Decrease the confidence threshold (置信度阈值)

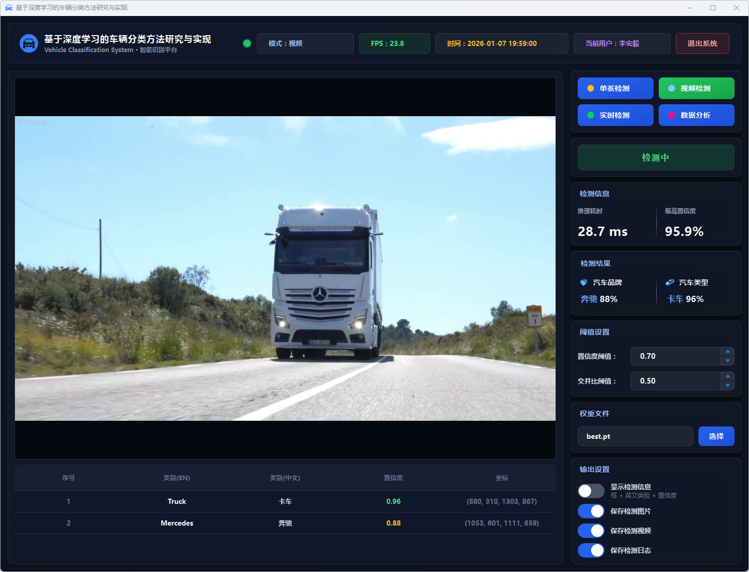click(x=728, y=361)
